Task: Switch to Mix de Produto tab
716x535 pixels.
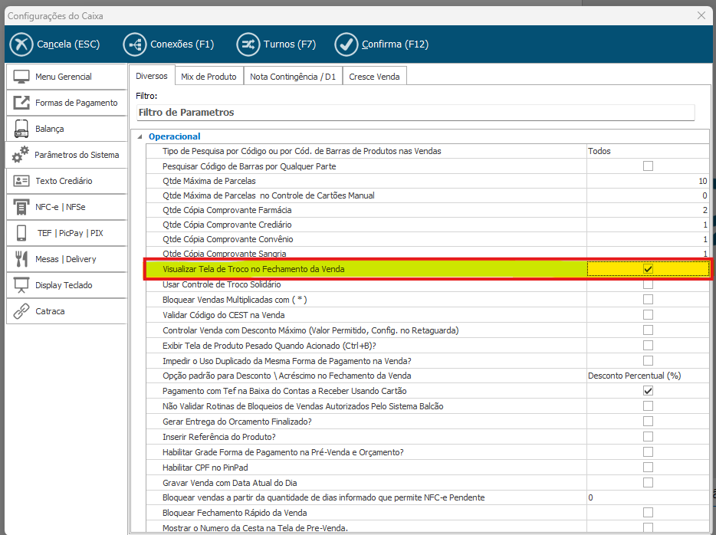Action: click(x=209, y=77)
